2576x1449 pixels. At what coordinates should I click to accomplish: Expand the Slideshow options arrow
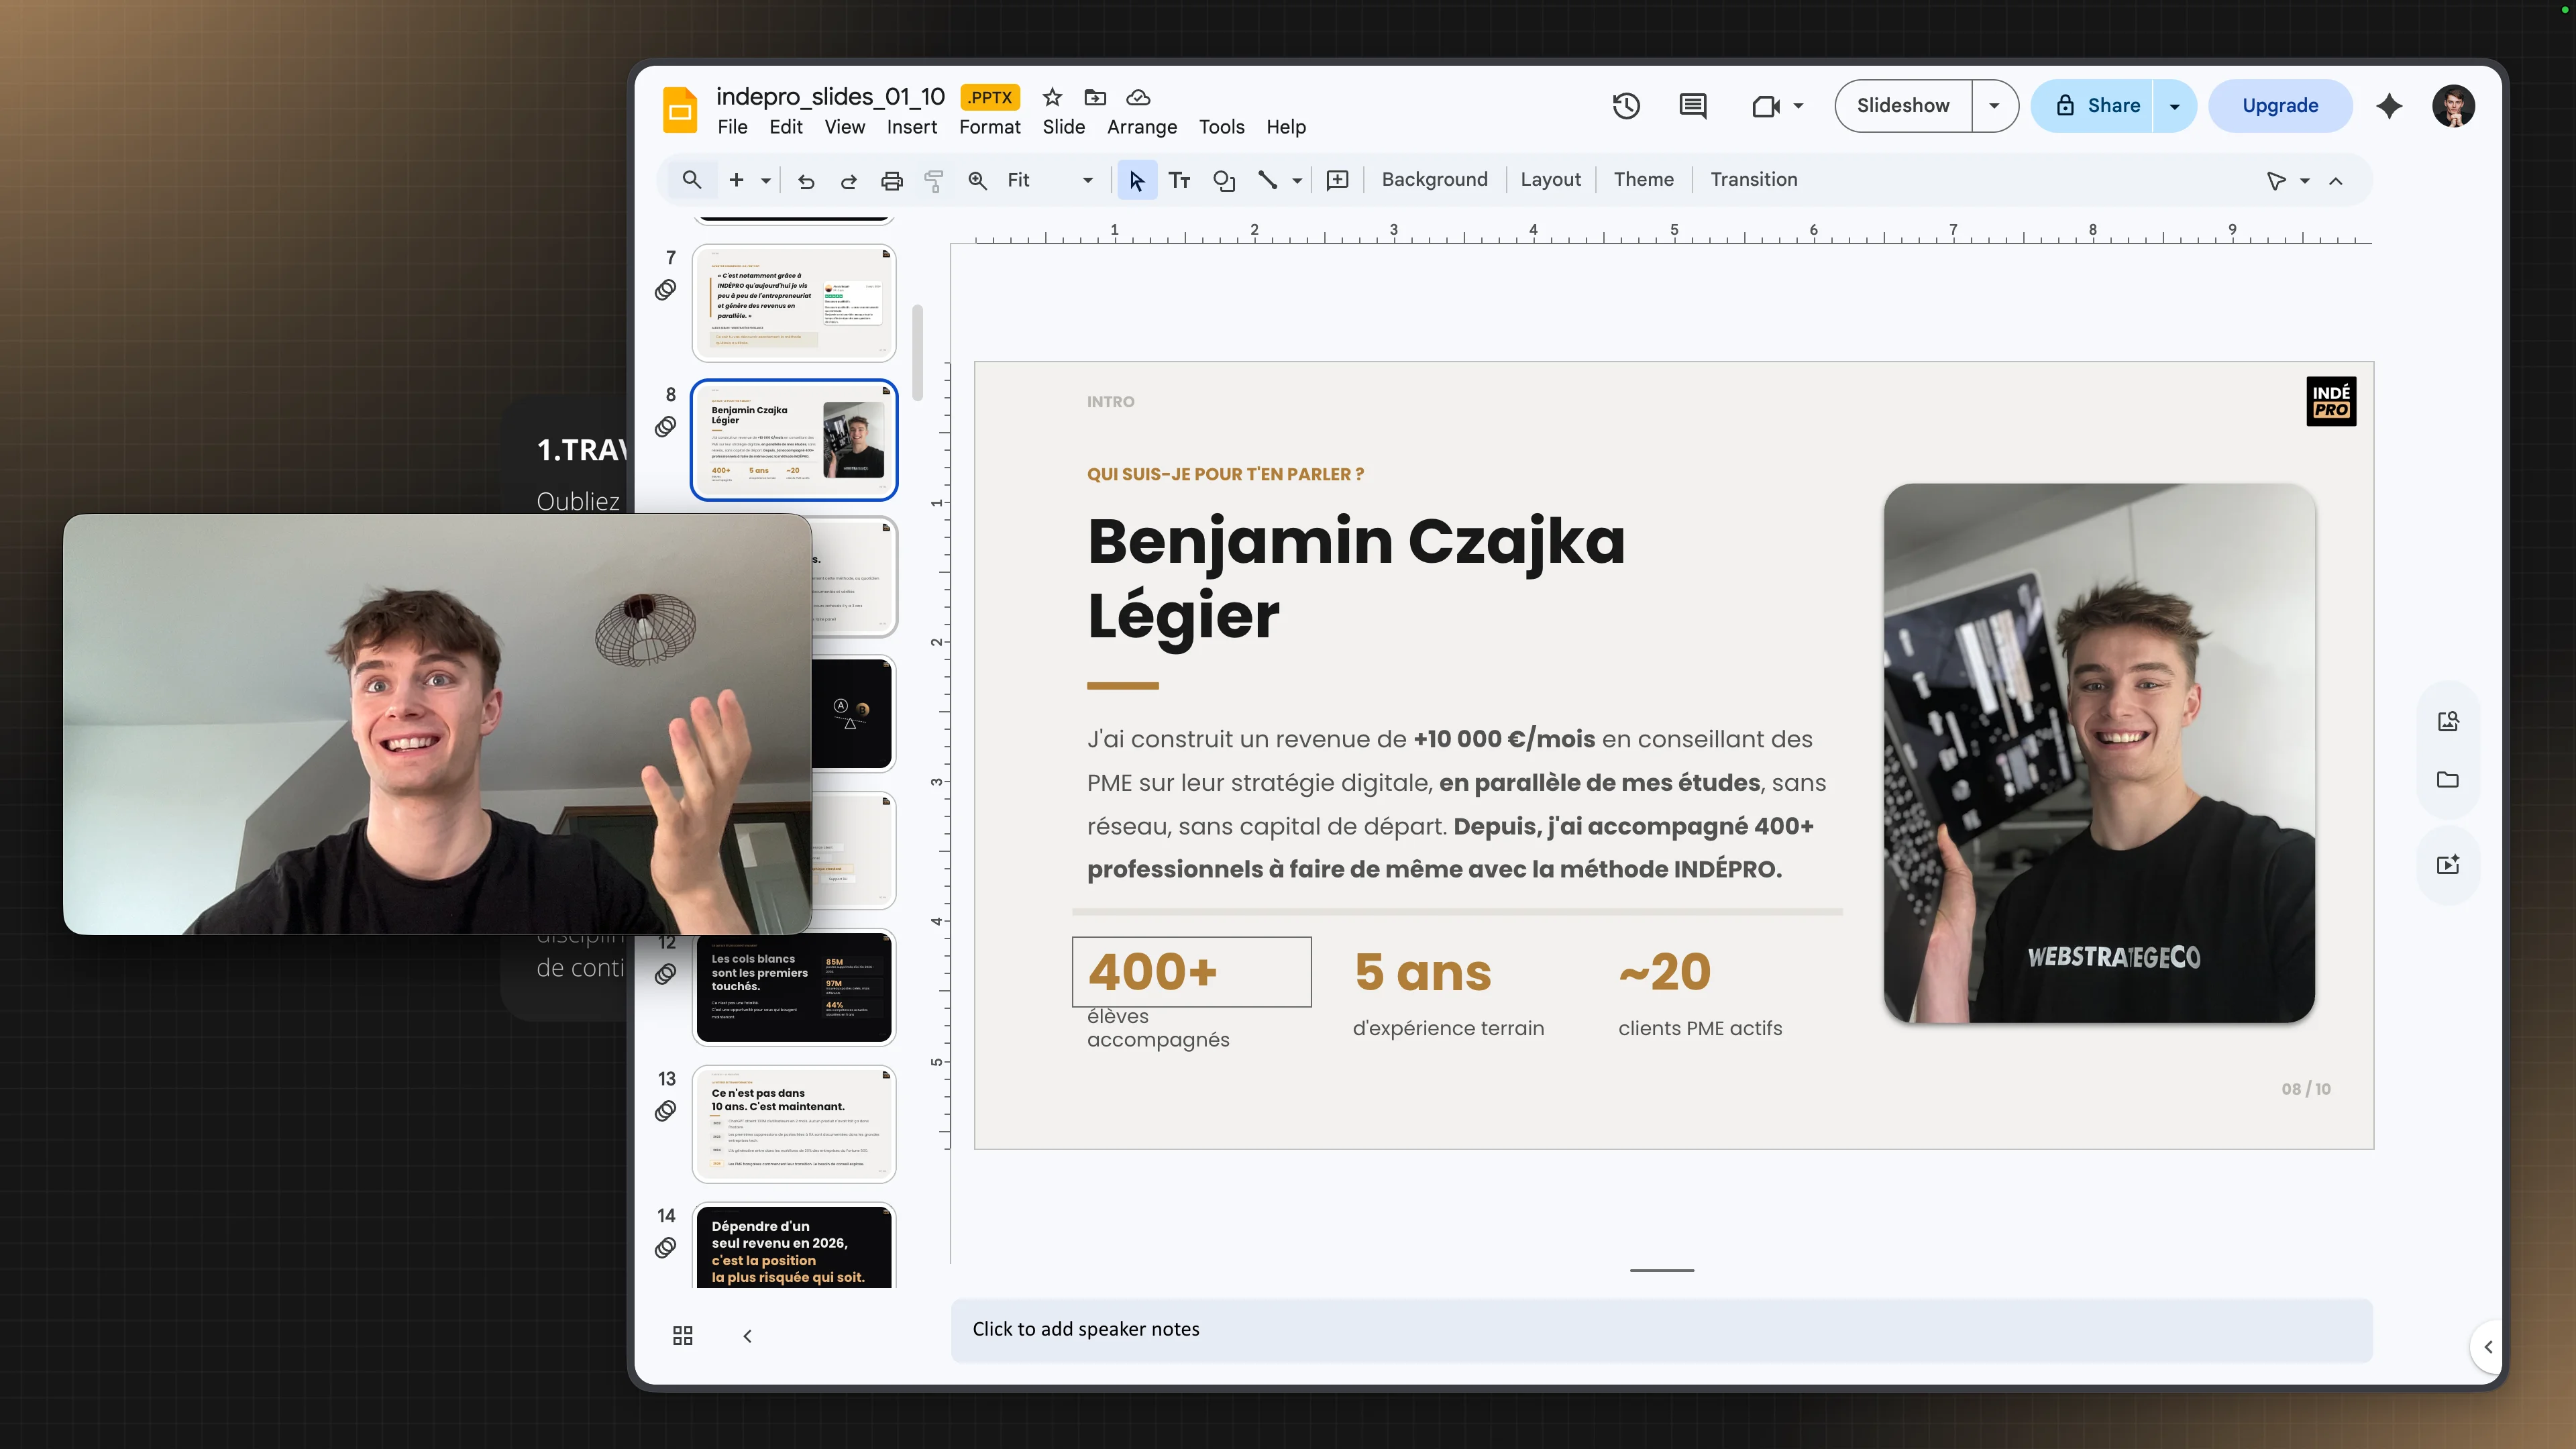pos(1994,106)
